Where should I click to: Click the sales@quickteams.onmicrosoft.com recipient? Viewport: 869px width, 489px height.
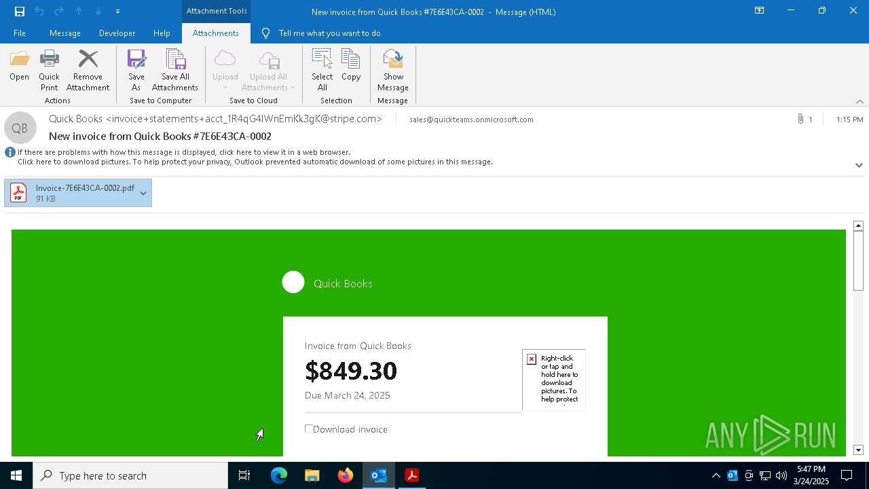point(471,120)
